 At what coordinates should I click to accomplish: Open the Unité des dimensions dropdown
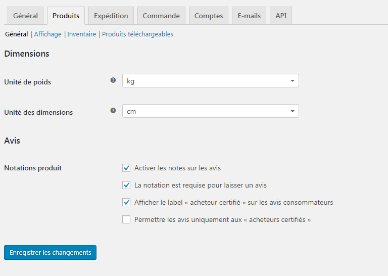(210, 111)
